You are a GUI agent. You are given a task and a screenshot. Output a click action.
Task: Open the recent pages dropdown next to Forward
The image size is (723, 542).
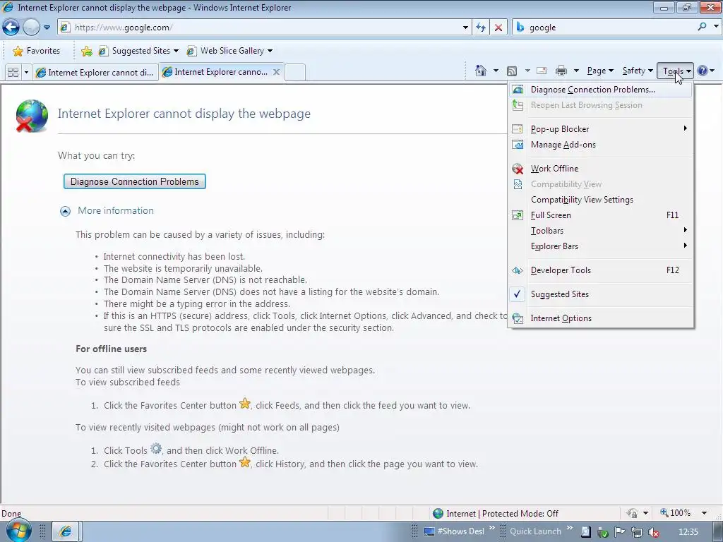tap(47, 28)
